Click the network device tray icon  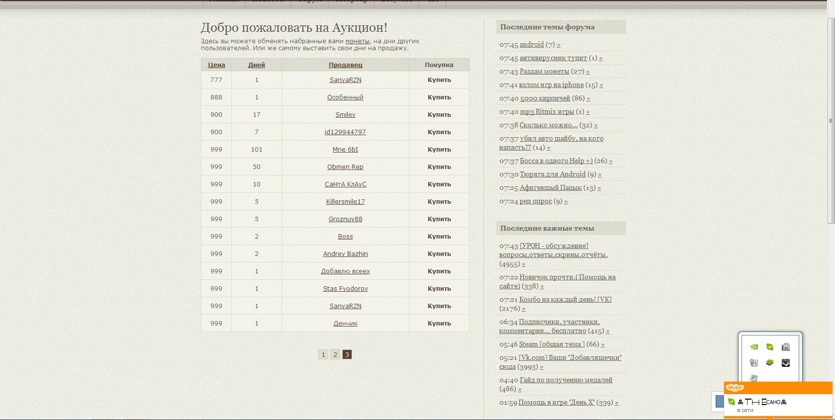tap(754, 363)
